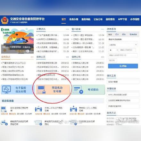Select carousel slide indicator 4
Screen dimensions: 141x141
(28, 51)
